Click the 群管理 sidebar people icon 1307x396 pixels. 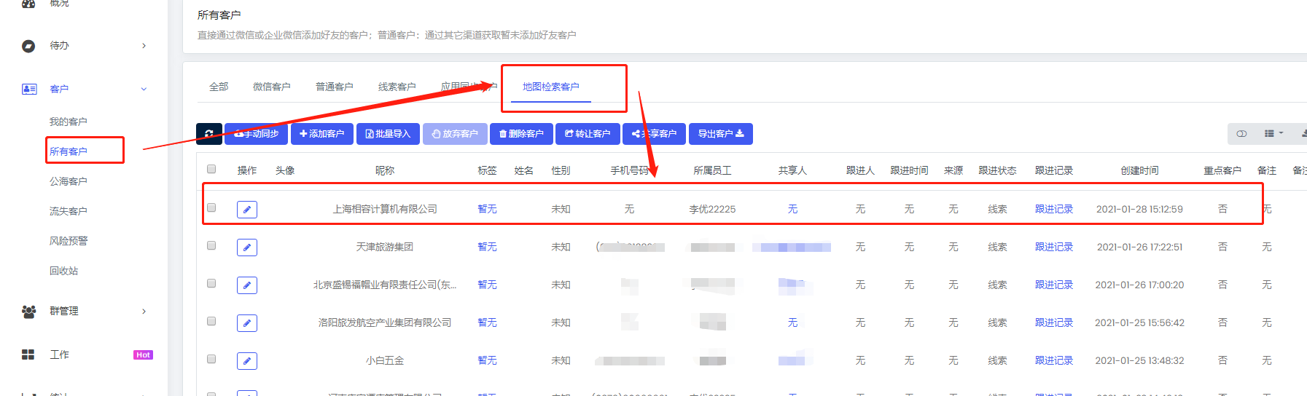[29, 312]
